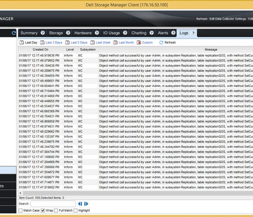Image resolution: width=253 pixels, height=217 pixels.
Task: Select timestamp 01/06/17 12:17:48.764631 PM
Action: [39, 116]
